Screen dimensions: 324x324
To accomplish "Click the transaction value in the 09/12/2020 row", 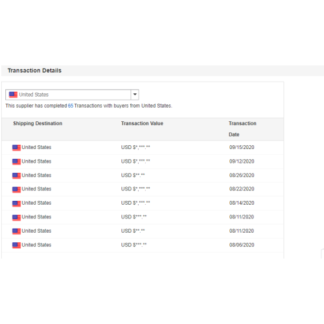I will point(135,161).
